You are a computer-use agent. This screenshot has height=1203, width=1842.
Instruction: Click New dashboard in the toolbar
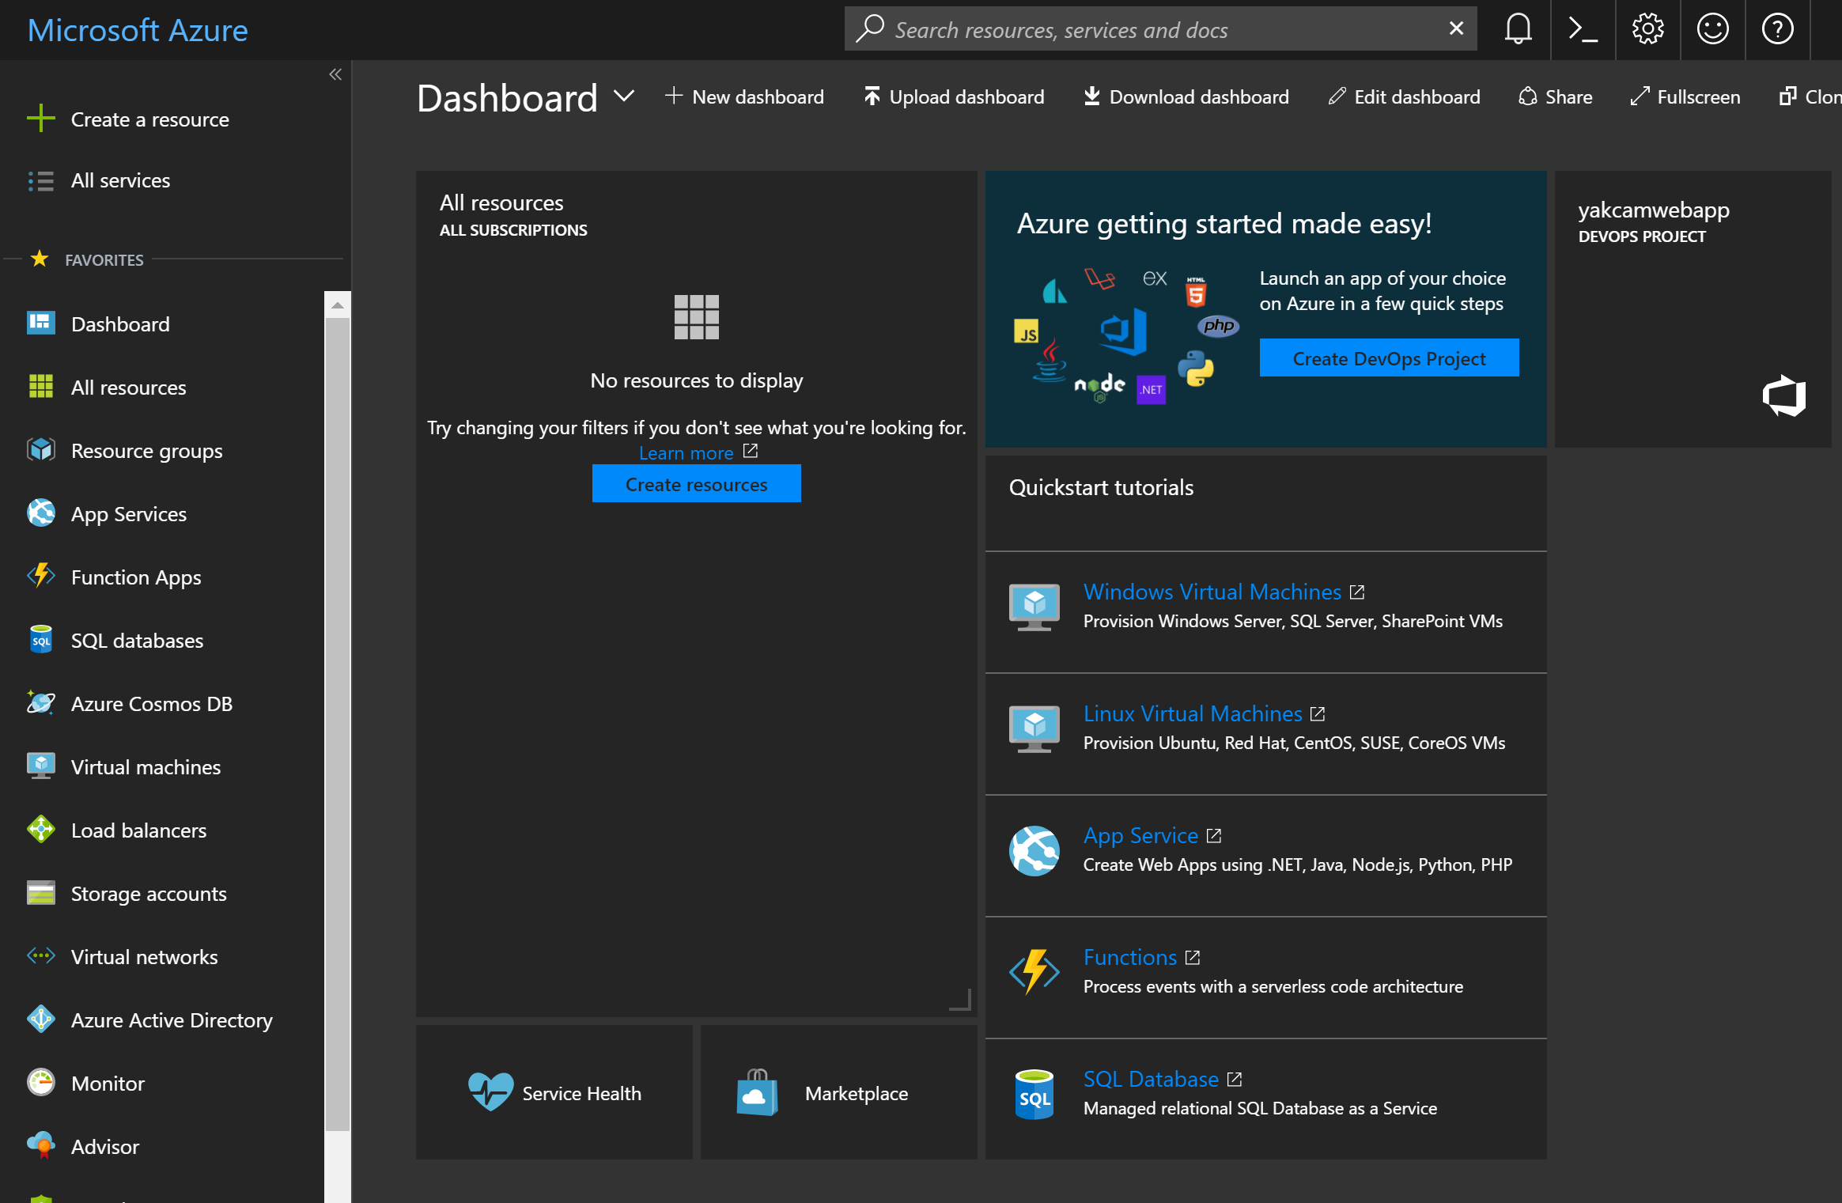744,96
